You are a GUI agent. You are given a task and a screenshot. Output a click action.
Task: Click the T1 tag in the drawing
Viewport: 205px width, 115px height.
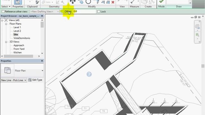click(86, 109)
